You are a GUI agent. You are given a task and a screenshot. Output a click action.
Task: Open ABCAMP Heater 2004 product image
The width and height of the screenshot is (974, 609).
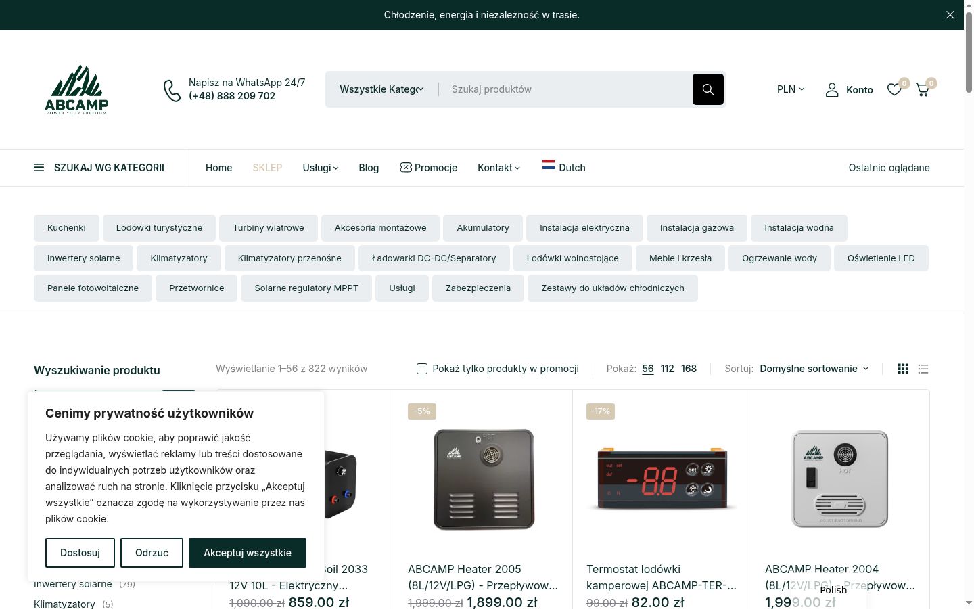coord(840,478)
